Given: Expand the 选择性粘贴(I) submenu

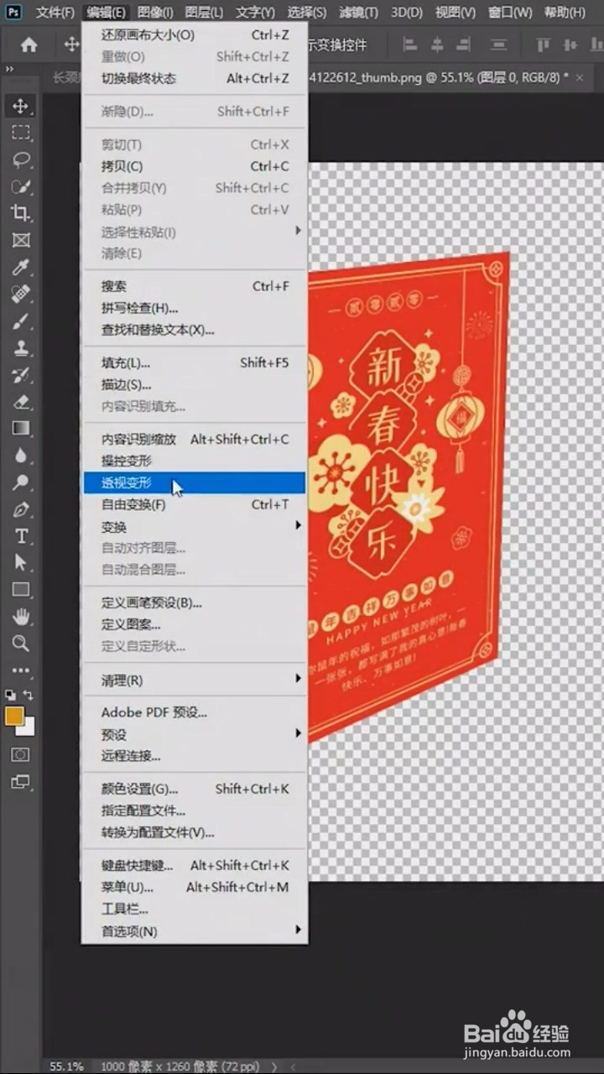Looking at the screenshot, I should click(x=298, y=231).
